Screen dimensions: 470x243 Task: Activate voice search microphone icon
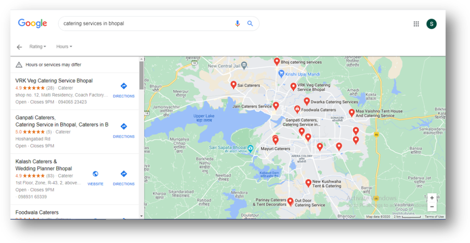(x=237, y=24)
